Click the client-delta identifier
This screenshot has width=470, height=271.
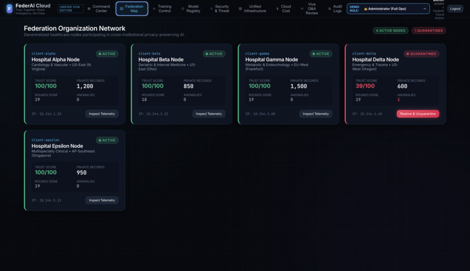pyautogui.click(x=364, y=54)
